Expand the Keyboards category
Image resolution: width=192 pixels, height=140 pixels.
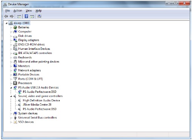(11, 58)
